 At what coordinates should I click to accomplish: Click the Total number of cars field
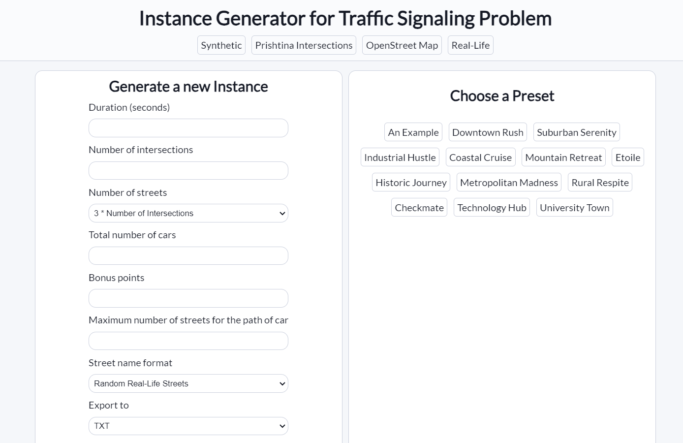click(x=188, y=256)
